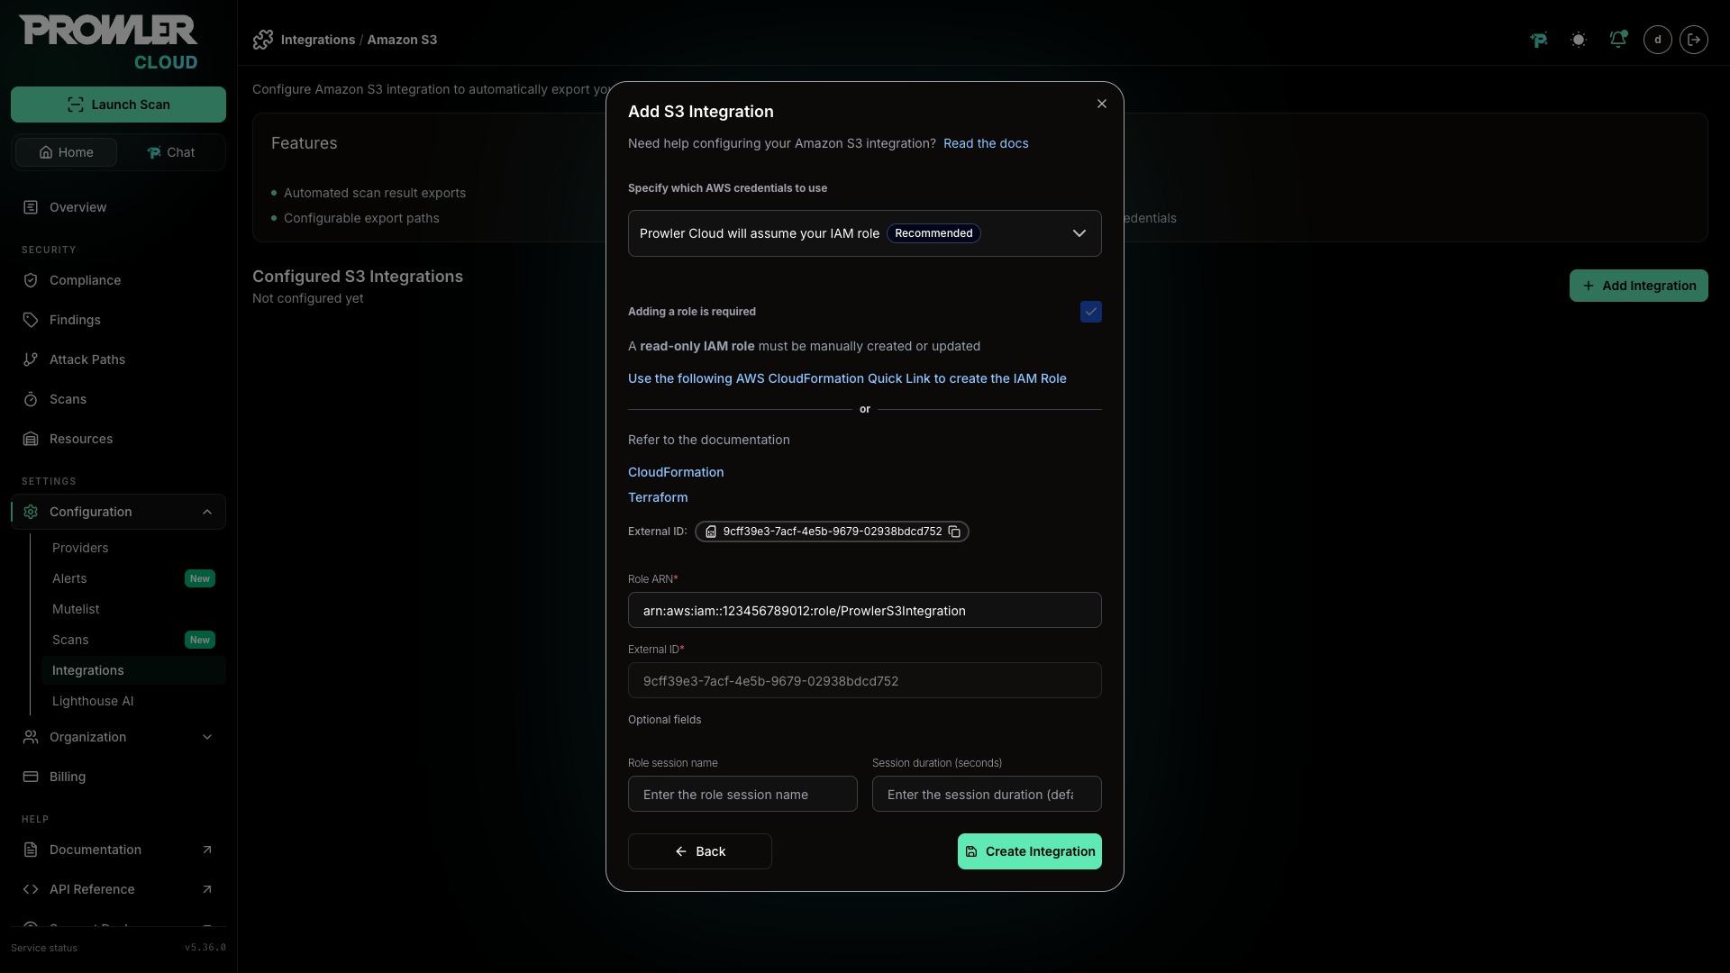This screenshot has height=973, width=1730.
Task: Toggle the light/dark theme sun icon
Action: pos(1579,40)
